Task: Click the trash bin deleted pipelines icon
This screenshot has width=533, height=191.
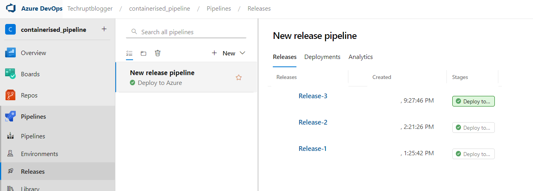Action: point(158,53)
